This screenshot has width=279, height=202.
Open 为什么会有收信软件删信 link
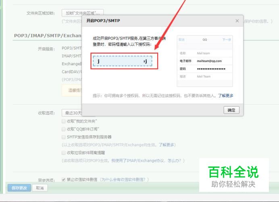(x=123, y=179)
